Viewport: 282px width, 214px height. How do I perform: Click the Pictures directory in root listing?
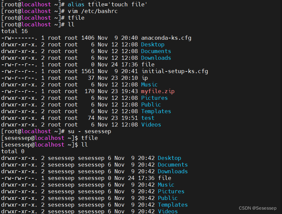[154, 98]
